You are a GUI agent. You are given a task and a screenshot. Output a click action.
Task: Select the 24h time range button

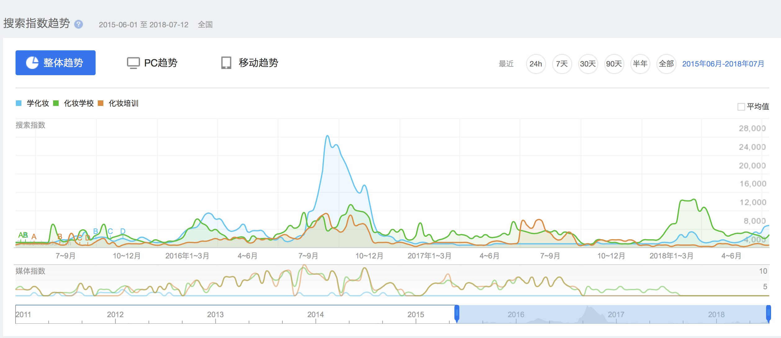(x=535, y=64)
